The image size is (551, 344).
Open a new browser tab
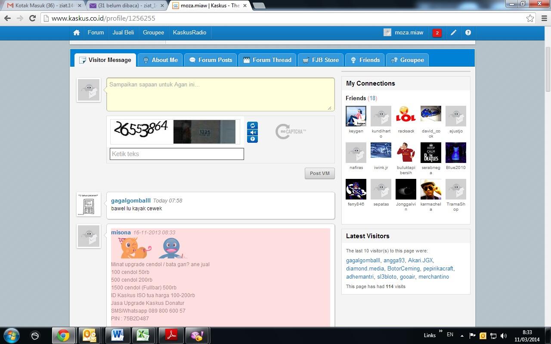click(259, 6)
